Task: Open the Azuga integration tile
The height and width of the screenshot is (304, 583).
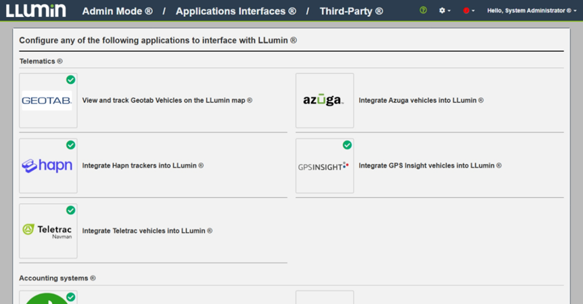Action: click(x=325, y=101)
